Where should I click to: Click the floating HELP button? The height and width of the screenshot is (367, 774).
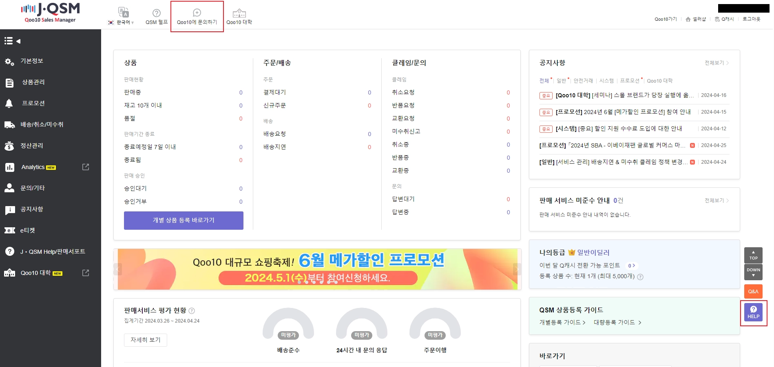[x=753, y=312]
